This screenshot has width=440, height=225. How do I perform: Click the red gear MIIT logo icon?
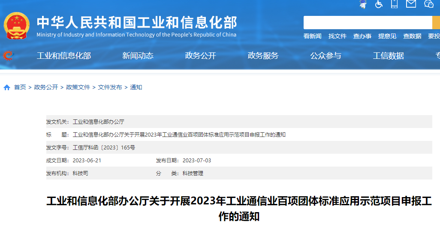pos(8,55)
